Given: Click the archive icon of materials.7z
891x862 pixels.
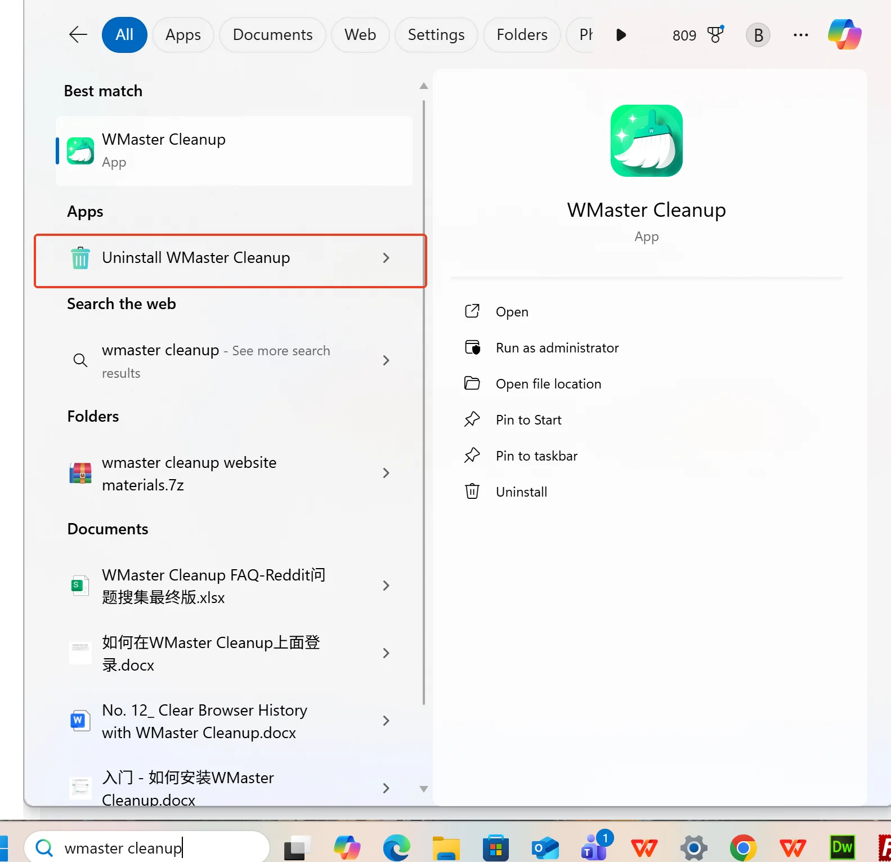Looking at the screenshot, I should point(80,473).
